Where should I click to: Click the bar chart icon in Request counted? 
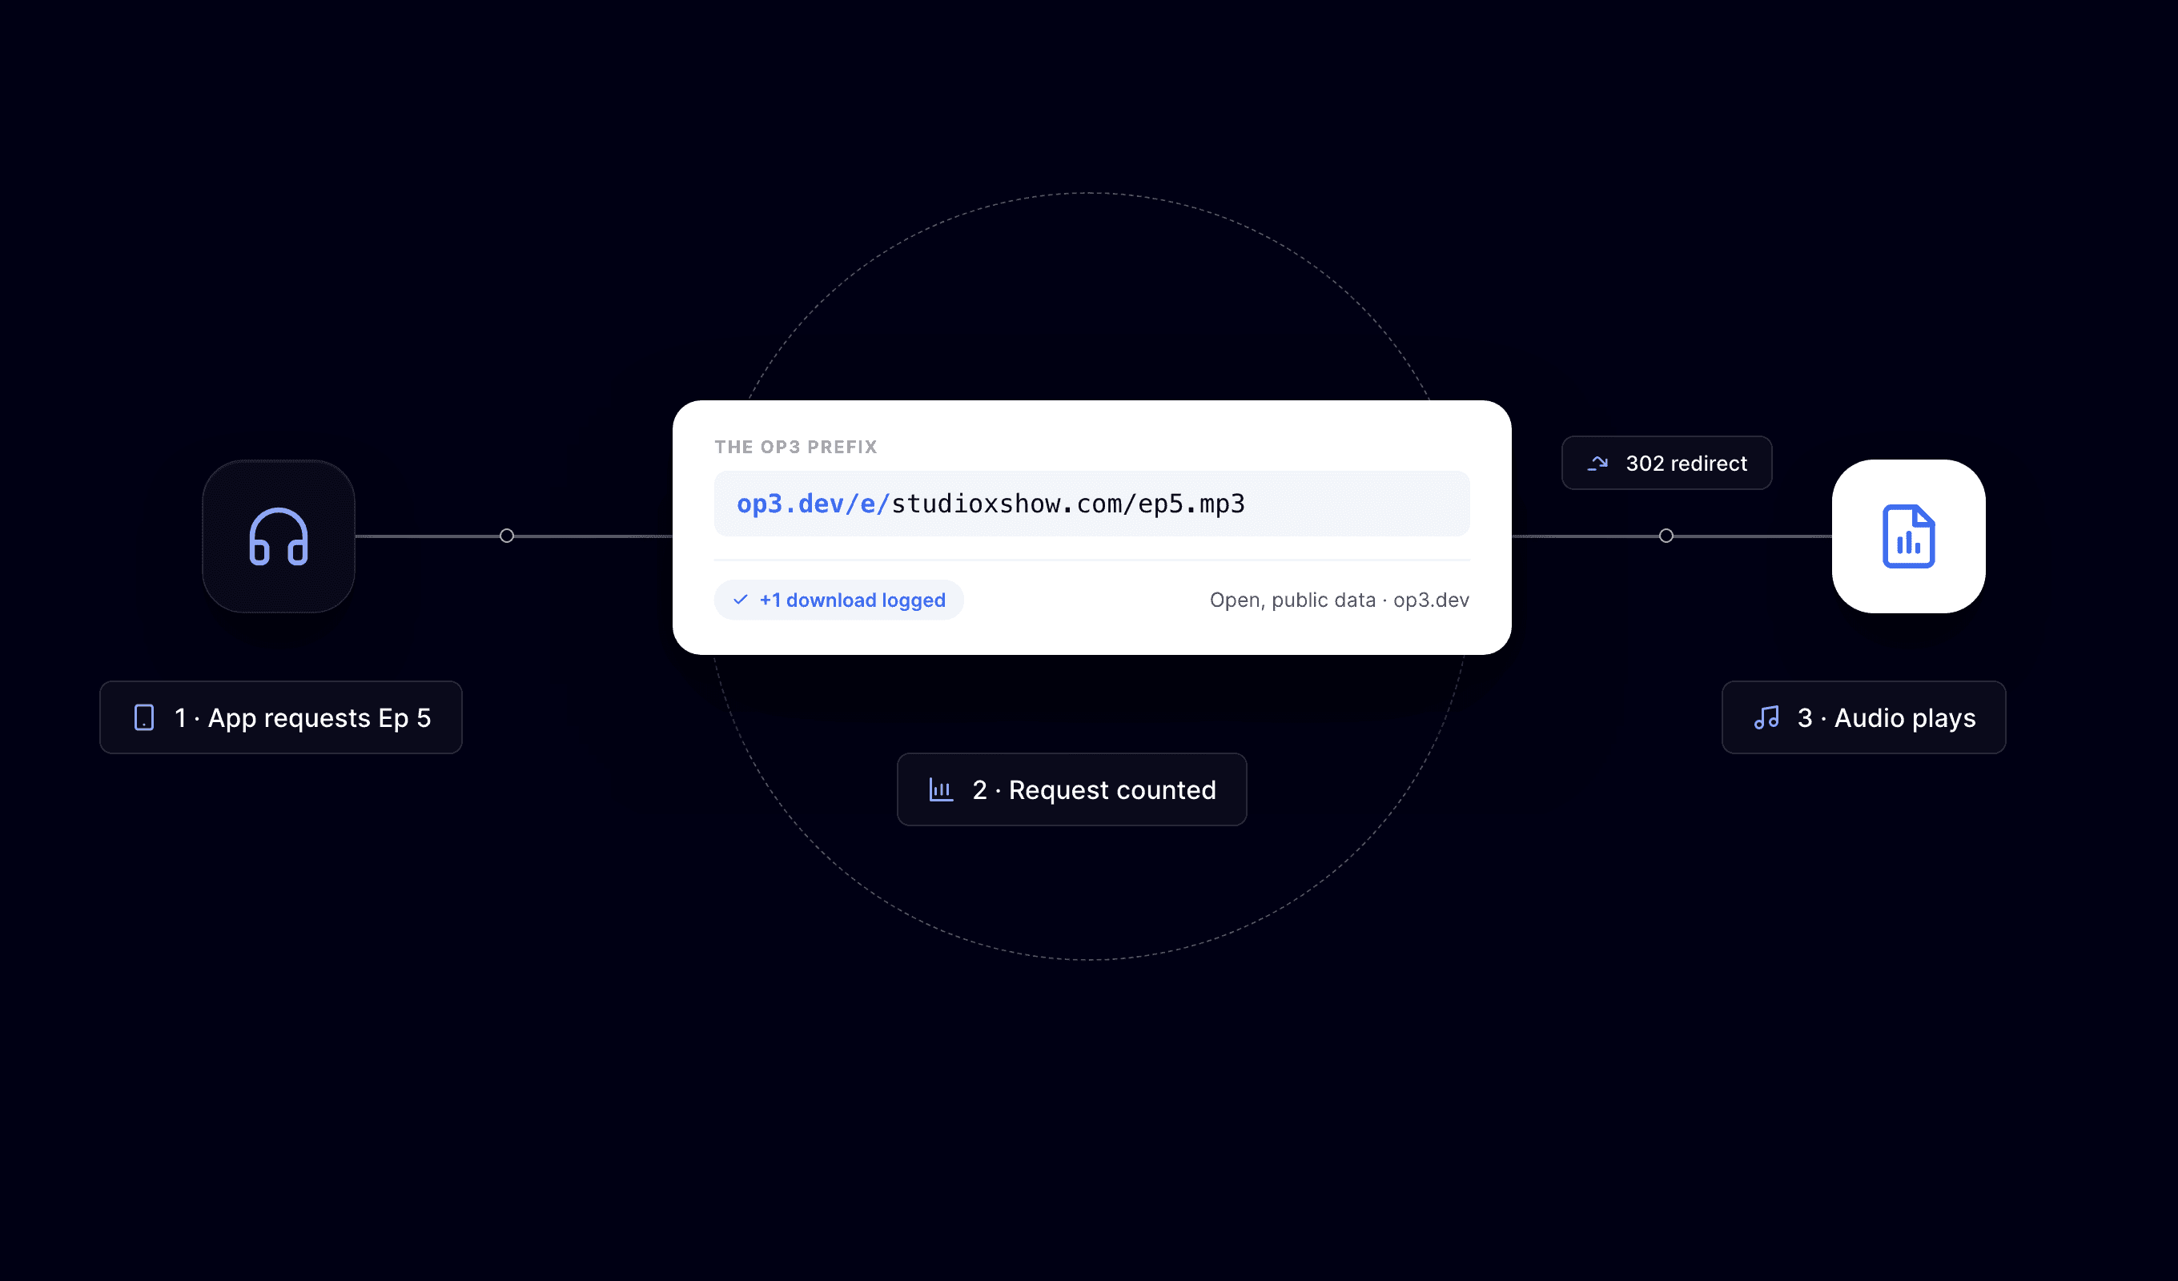940,789
